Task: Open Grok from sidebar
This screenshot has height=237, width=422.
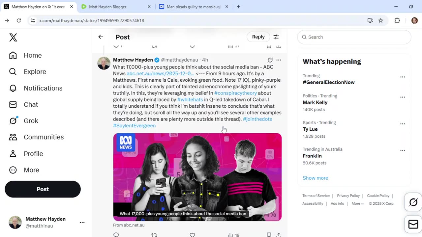Action: coord(23,120)
